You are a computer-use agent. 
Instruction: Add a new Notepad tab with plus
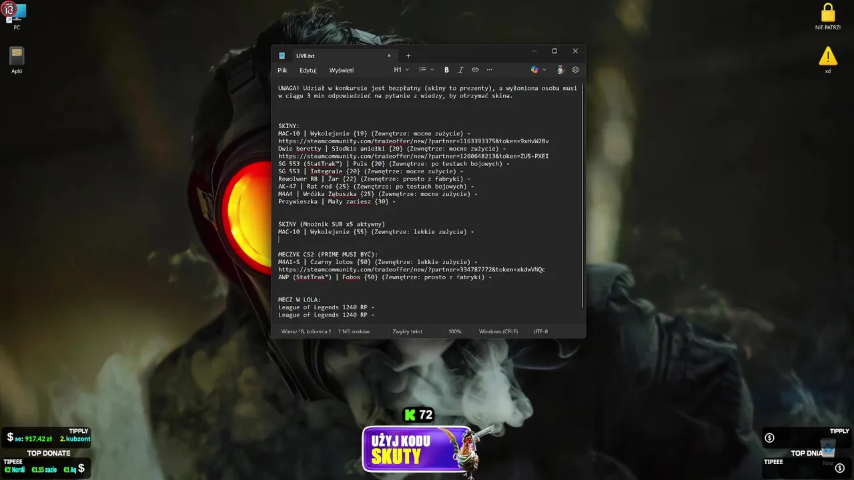pos(408,56)
